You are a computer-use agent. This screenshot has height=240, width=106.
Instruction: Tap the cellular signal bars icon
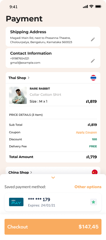tap(85, 6)
